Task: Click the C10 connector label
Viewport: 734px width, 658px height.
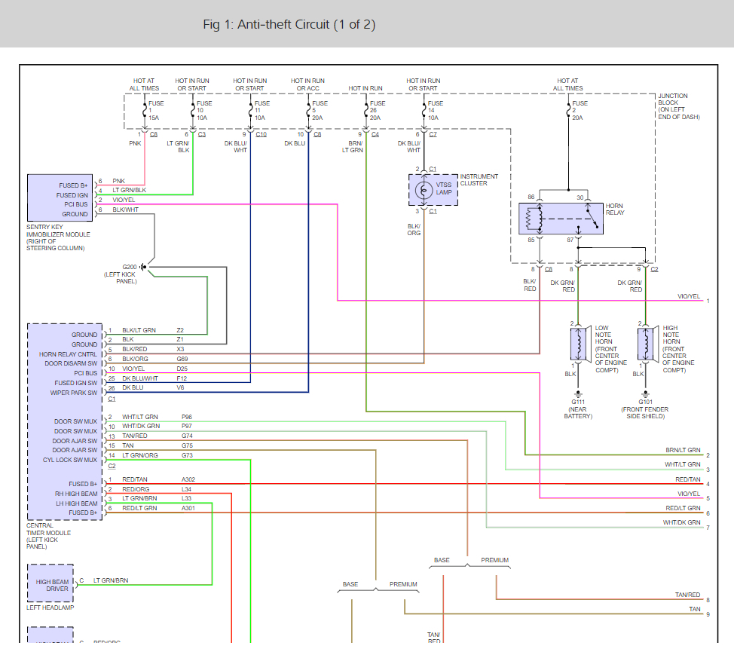Action: click(261, 134)
